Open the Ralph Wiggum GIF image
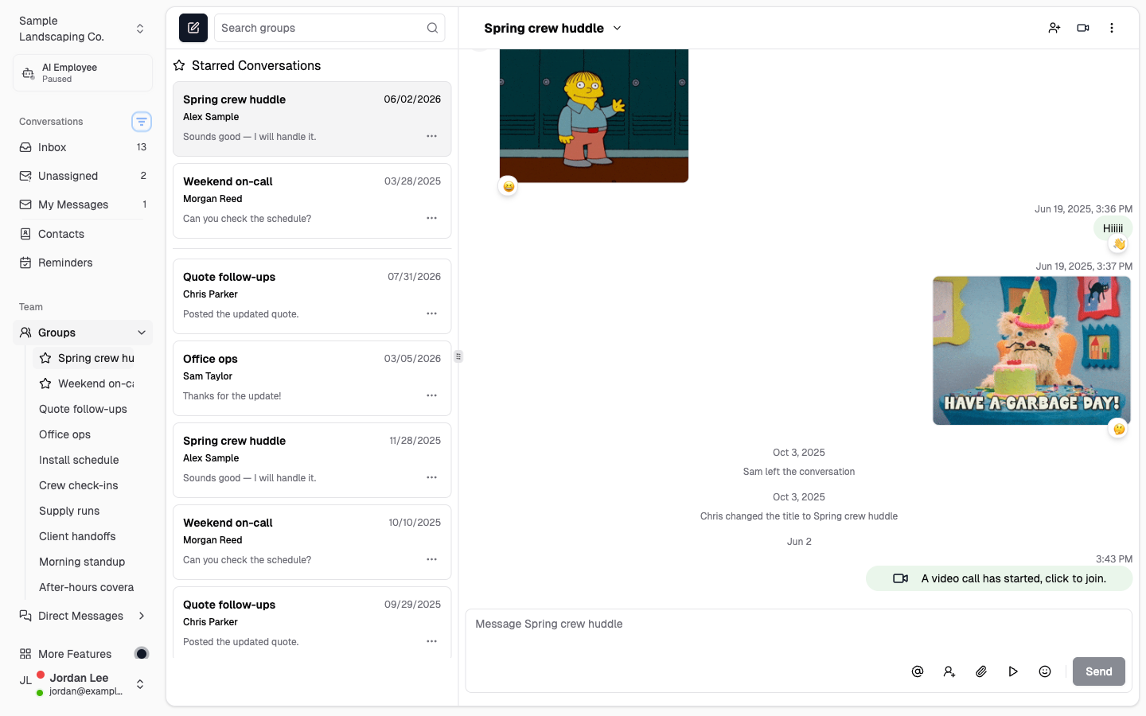The height and width of the screenshot is (716, 1146). 594,116
